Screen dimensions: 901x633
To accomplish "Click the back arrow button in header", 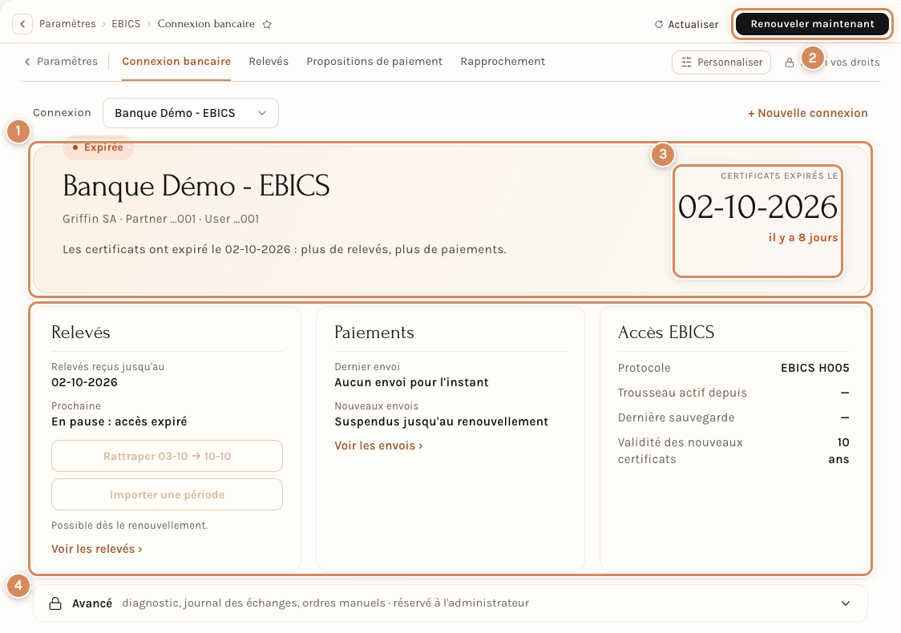I will tap(22, 24).
